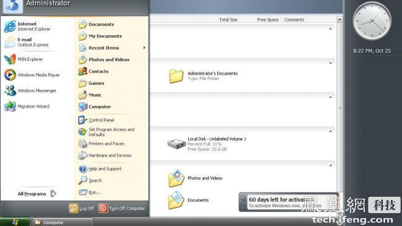Launch the Migration Wizard icon

(10, 106)
